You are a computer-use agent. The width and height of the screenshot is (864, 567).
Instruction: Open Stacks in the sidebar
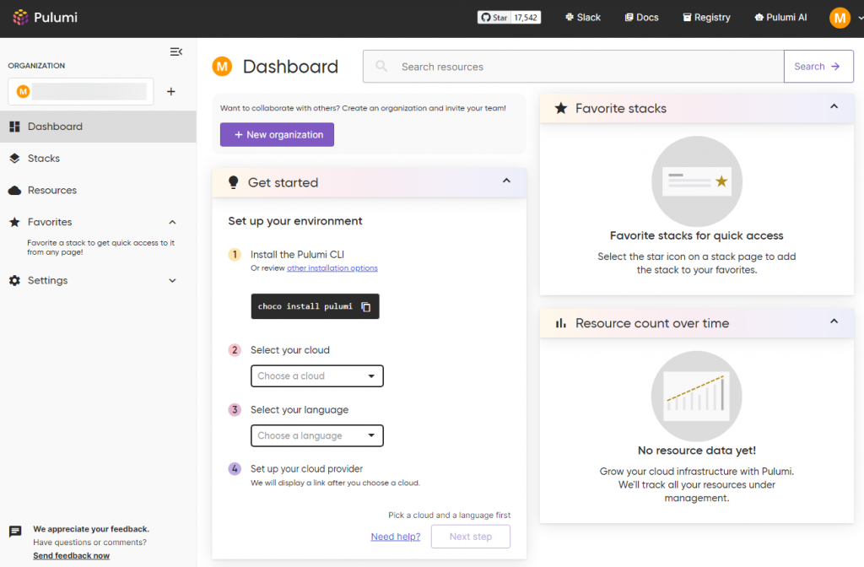click(98, 158)
